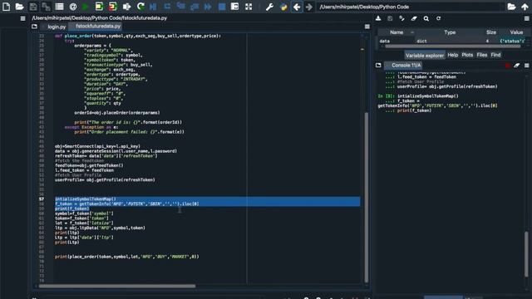Sort variables by the Name column
Image resolution: width=532 pixels, height=299 pixels.
click(397, 32)
